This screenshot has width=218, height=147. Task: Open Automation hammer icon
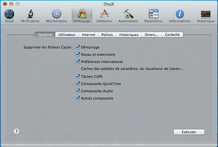click(128, 14)
